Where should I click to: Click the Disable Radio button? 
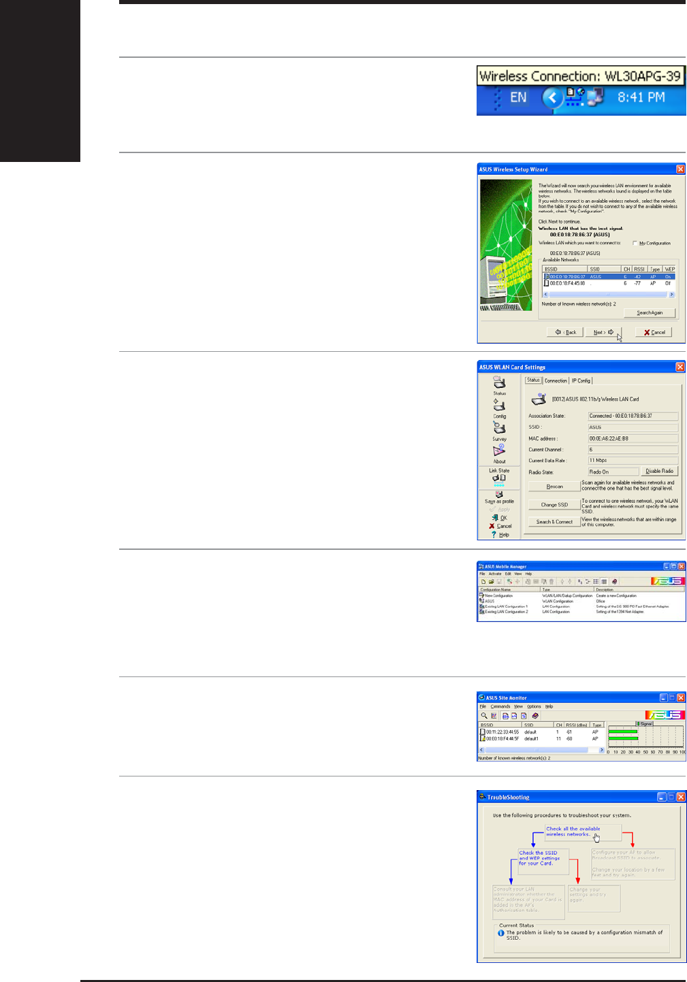659,471
